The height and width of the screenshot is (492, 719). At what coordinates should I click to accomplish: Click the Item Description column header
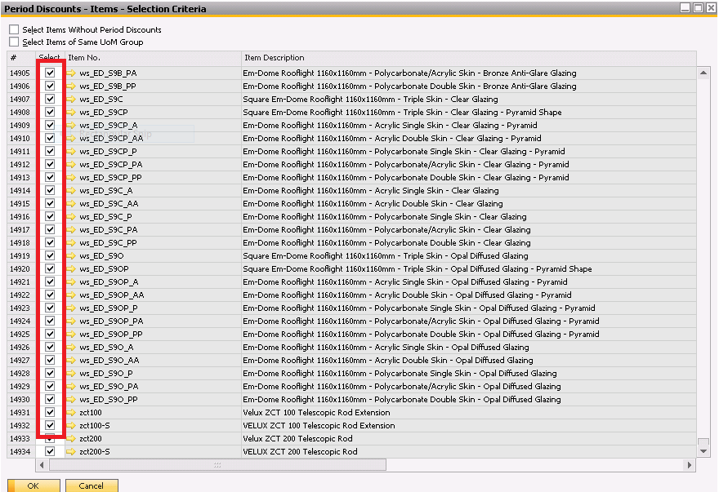pyautogui.click(x=469, y=58)
